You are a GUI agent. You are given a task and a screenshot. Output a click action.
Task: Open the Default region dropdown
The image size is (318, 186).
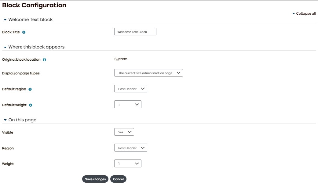click(x=130, y=89)
